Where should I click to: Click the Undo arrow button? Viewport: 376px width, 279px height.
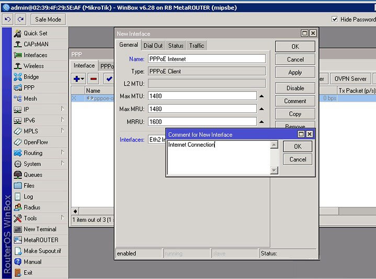pyautogui.click(x=8, y=19)
